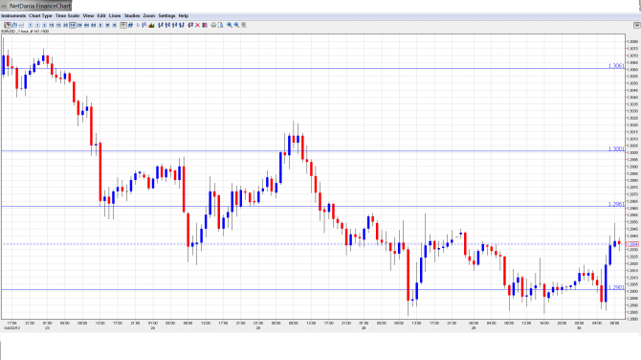Click the red X delete icon

pos(197,25)
